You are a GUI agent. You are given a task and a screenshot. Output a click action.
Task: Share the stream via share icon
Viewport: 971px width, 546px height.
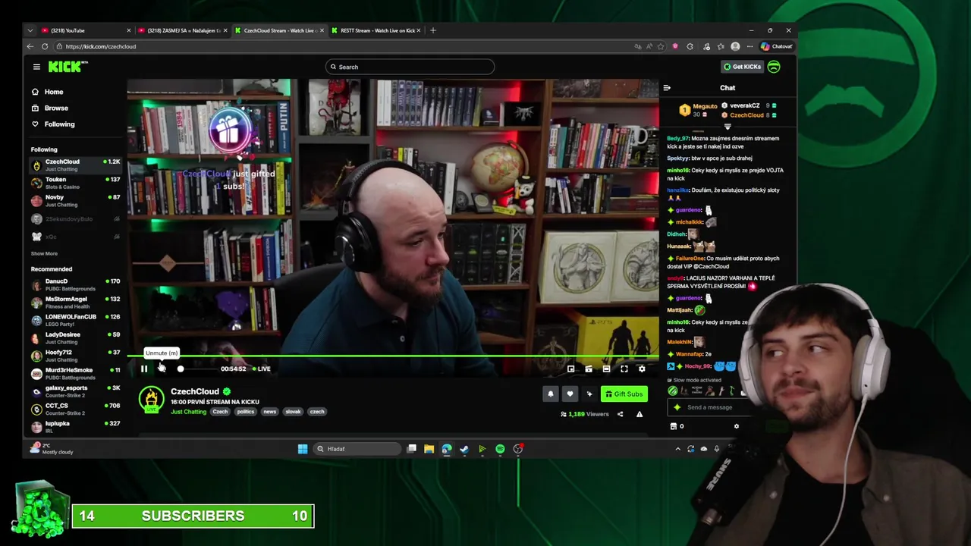620,414
